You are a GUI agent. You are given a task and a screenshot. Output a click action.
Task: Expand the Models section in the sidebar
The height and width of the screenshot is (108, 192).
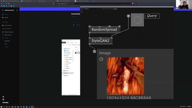pos(6,38)
